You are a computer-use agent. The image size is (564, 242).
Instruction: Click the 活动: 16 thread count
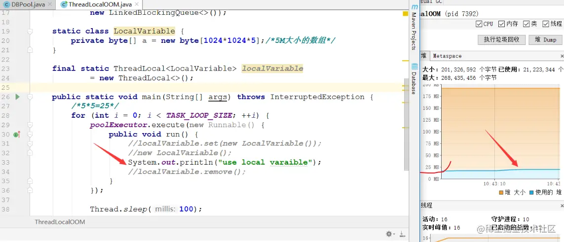pos(436,219)
